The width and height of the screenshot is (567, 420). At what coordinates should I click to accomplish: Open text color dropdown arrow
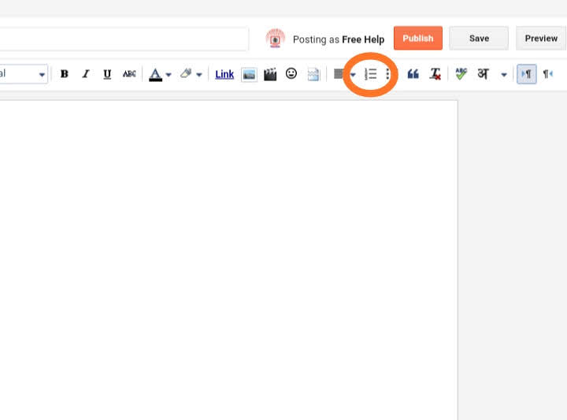(169, 75)
